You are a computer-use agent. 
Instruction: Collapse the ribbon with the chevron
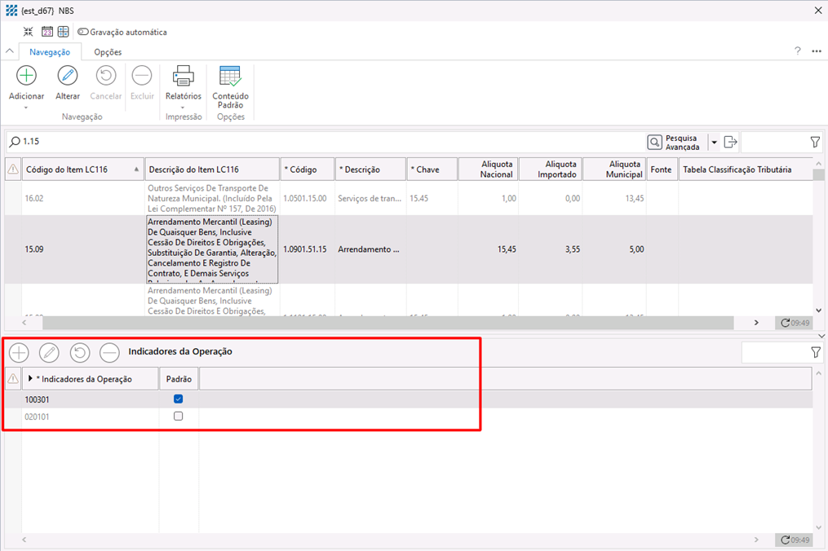pyautogui.click(x=10, y=51)
